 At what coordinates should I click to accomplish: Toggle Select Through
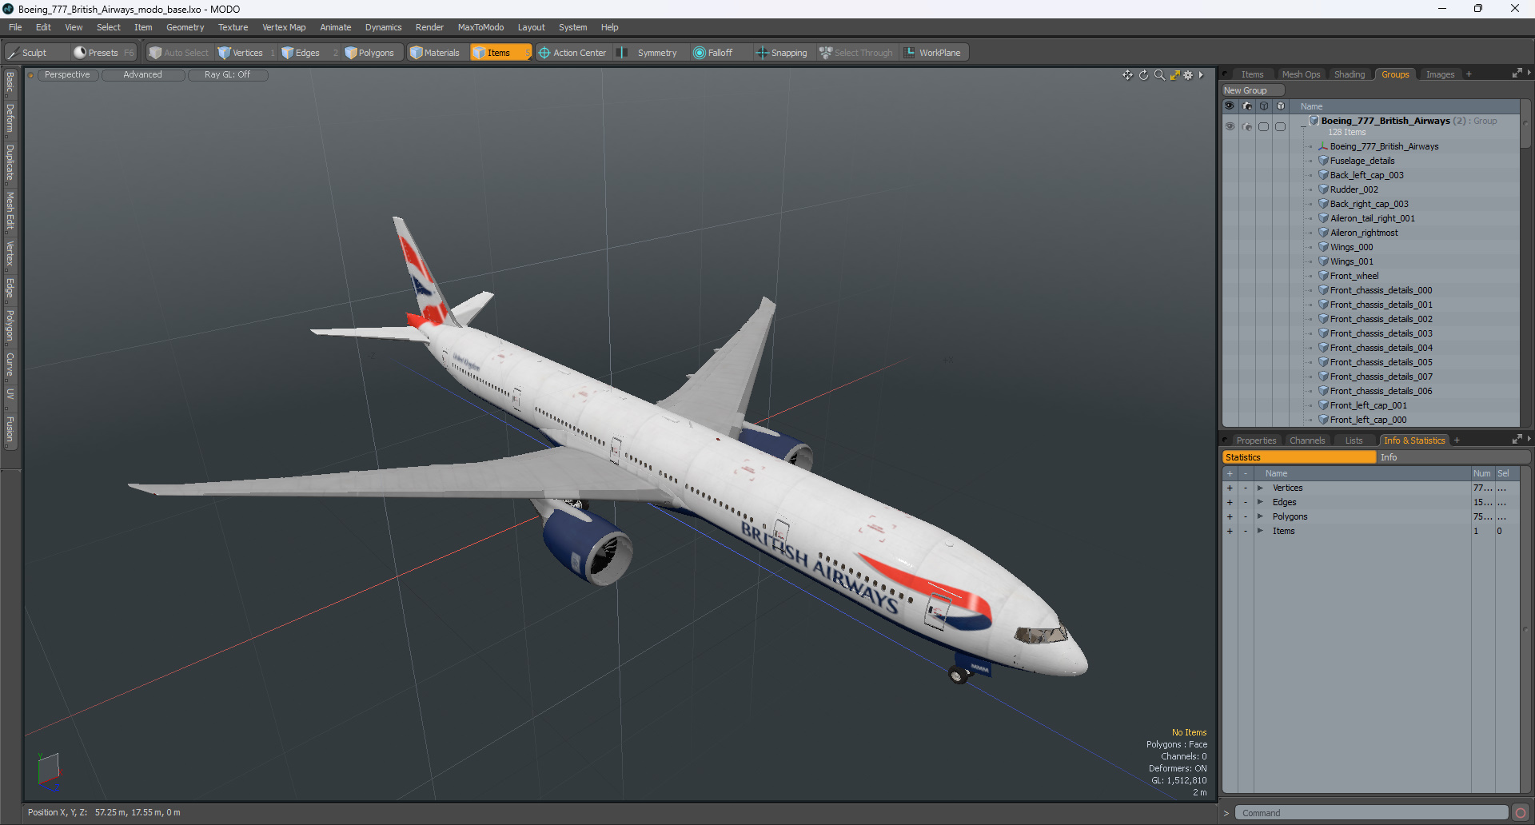[856, 53]
